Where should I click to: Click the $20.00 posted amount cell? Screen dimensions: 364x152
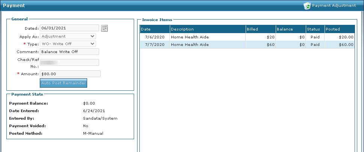[340, 37]
